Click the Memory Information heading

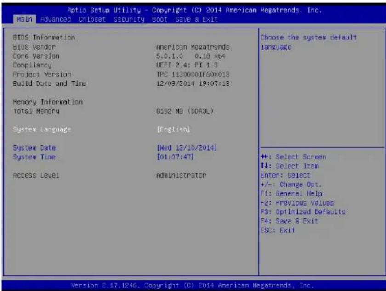tap(48, 102)
